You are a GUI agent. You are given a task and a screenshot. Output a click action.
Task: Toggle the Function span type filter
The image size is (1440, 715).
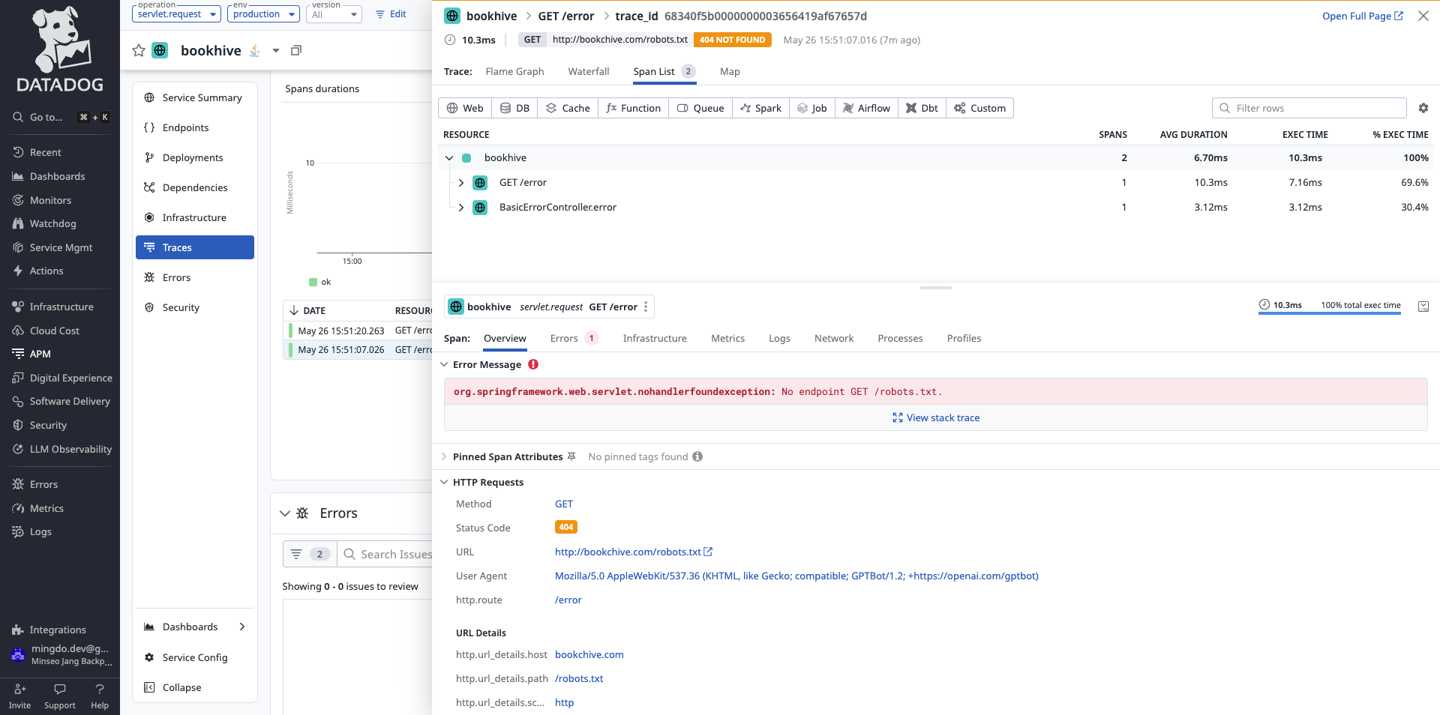[x=633, y=108]
